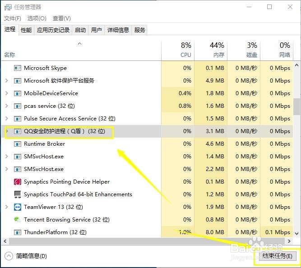Click the Tencent Browsing Service icon
This screenshot has height=268, width=301.
point(18,219)
